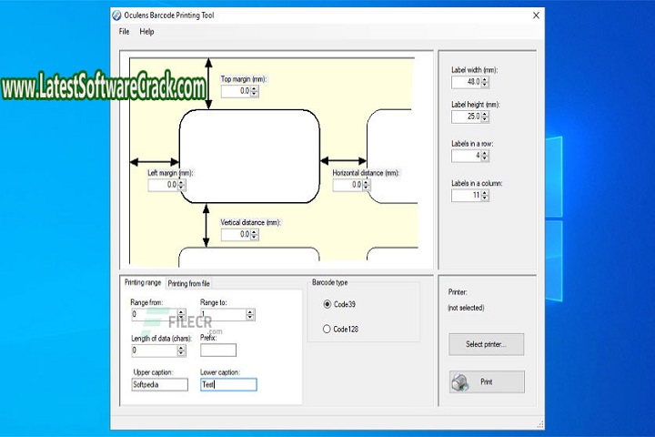Adjust the Horizontal distance spinner arrows
The width and height of the screenshot is (655, 437).
coord(366,185)
